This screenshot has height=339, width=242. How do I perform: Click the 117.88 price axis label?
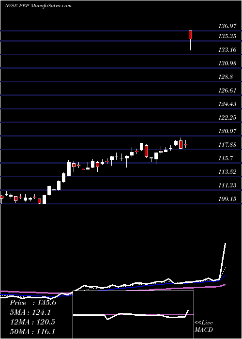pyautogui.click(x=227, y=145)
